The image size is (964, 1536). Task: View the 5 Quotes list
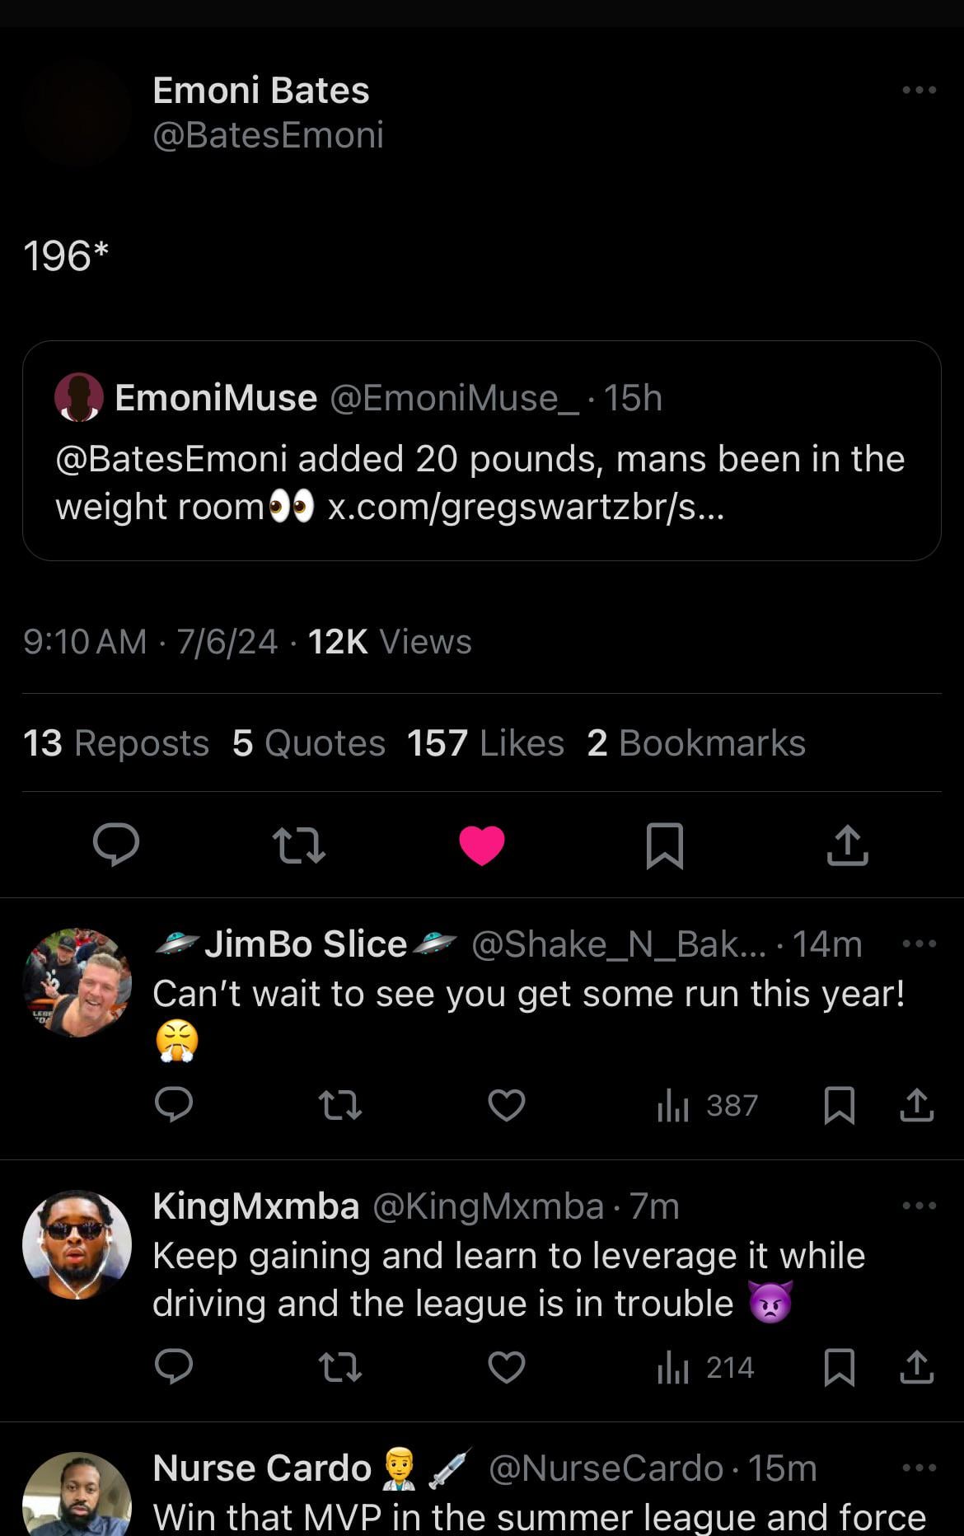309,743
